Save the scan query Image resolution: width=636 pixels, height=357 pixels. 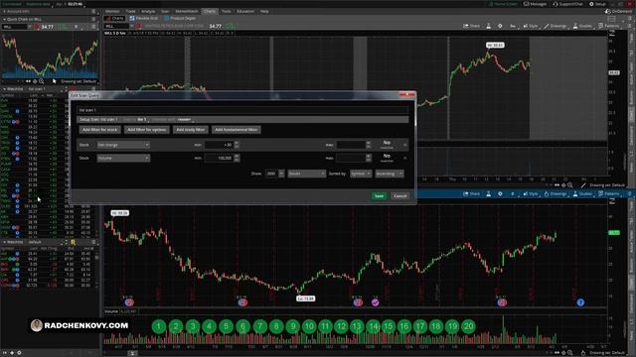[x=379, y=196]
